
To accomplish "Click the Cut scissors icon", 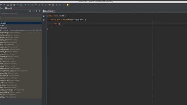I will pos(8,5).
